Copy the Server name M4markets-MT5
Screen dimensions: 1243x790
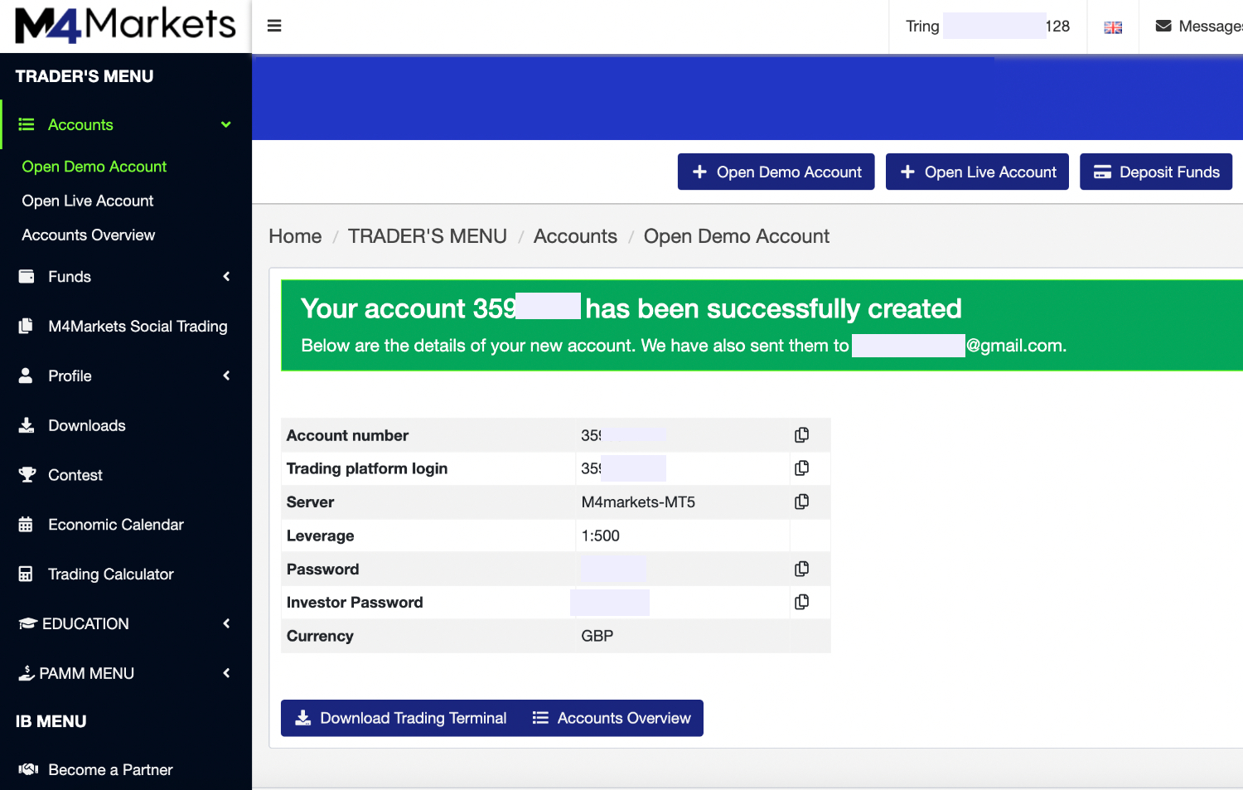coord(801,502)
